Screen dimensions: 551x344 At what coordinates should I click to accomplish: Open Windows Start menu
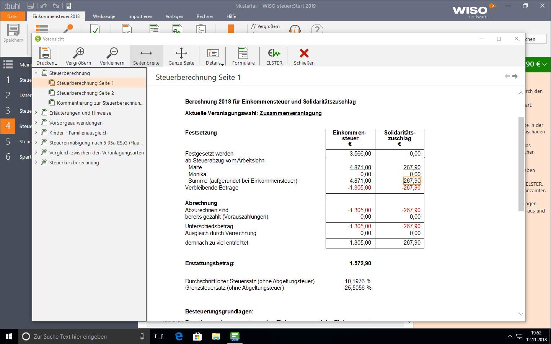[9, 336]
